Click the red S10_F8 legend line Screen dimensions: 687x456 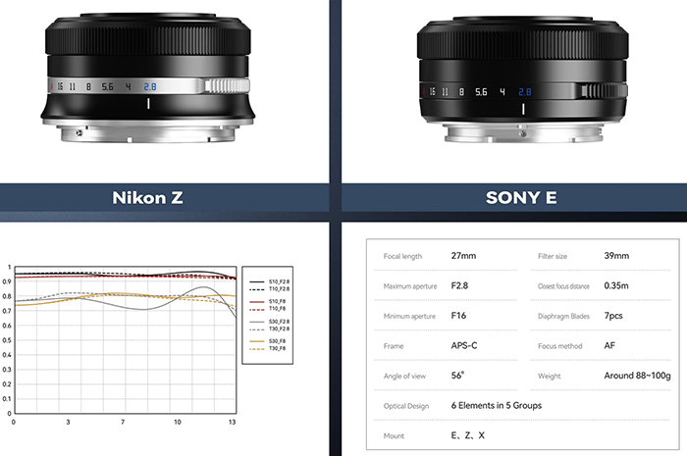257,301
